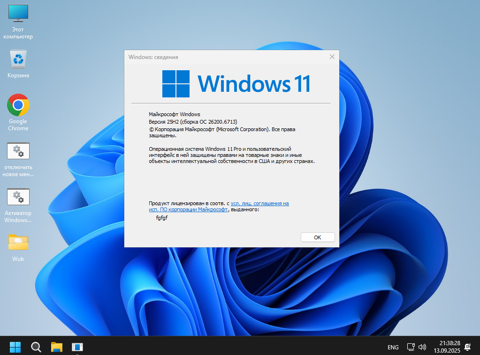Open the Windows Start button
The height and width of the screenshot is (355, 480).
coord(15,347)
